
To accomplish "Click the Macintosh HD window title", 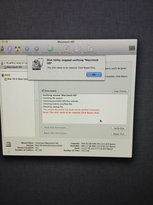I will tap(66, 42).
